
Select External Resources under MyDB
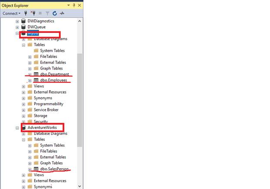(x=50, y=92)
